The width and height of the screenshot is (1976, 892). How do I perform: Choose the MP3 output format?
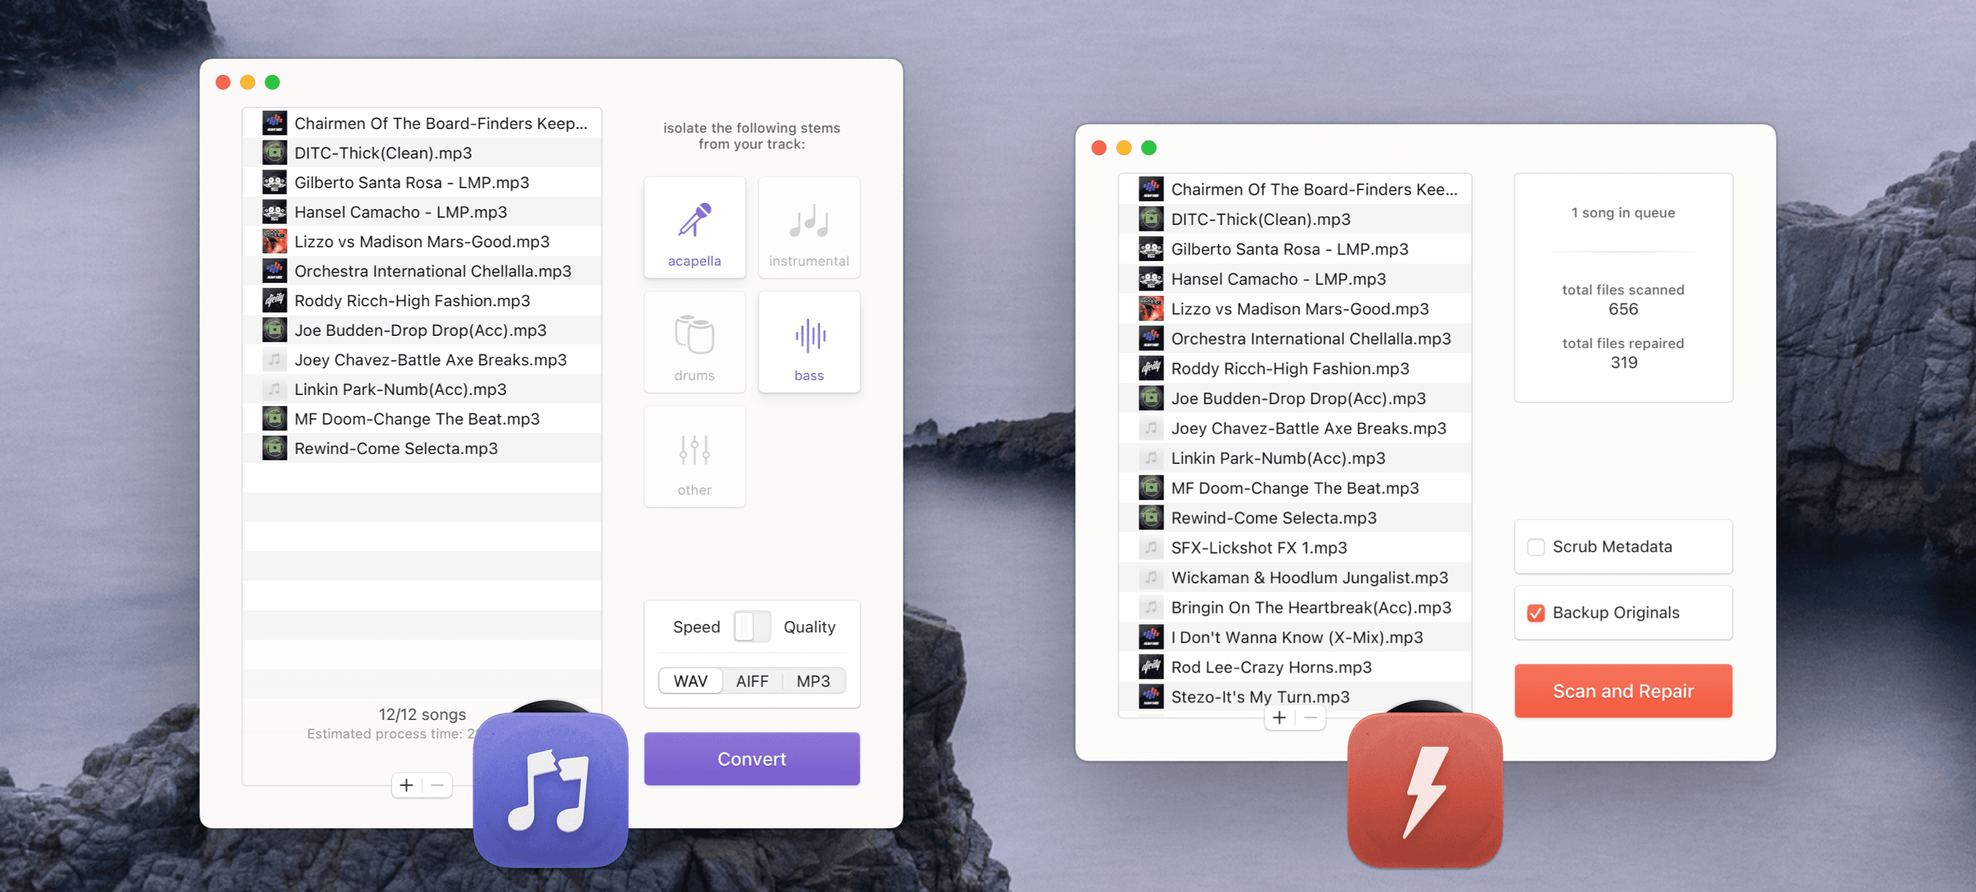coord(813,681)
